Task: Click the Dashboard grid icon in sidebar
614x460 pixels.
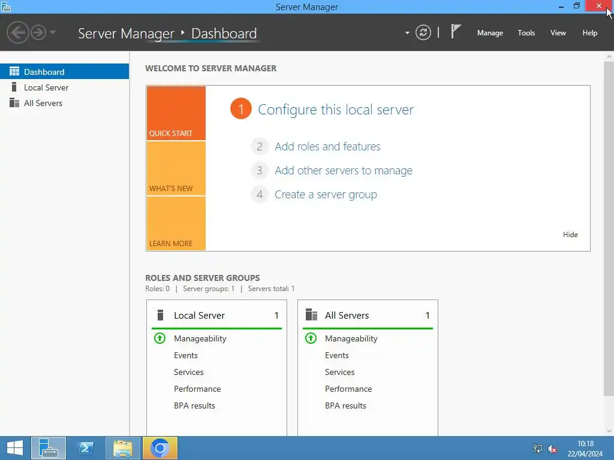Action: 14,71
